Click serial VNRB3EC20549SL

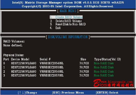(52, 63)
